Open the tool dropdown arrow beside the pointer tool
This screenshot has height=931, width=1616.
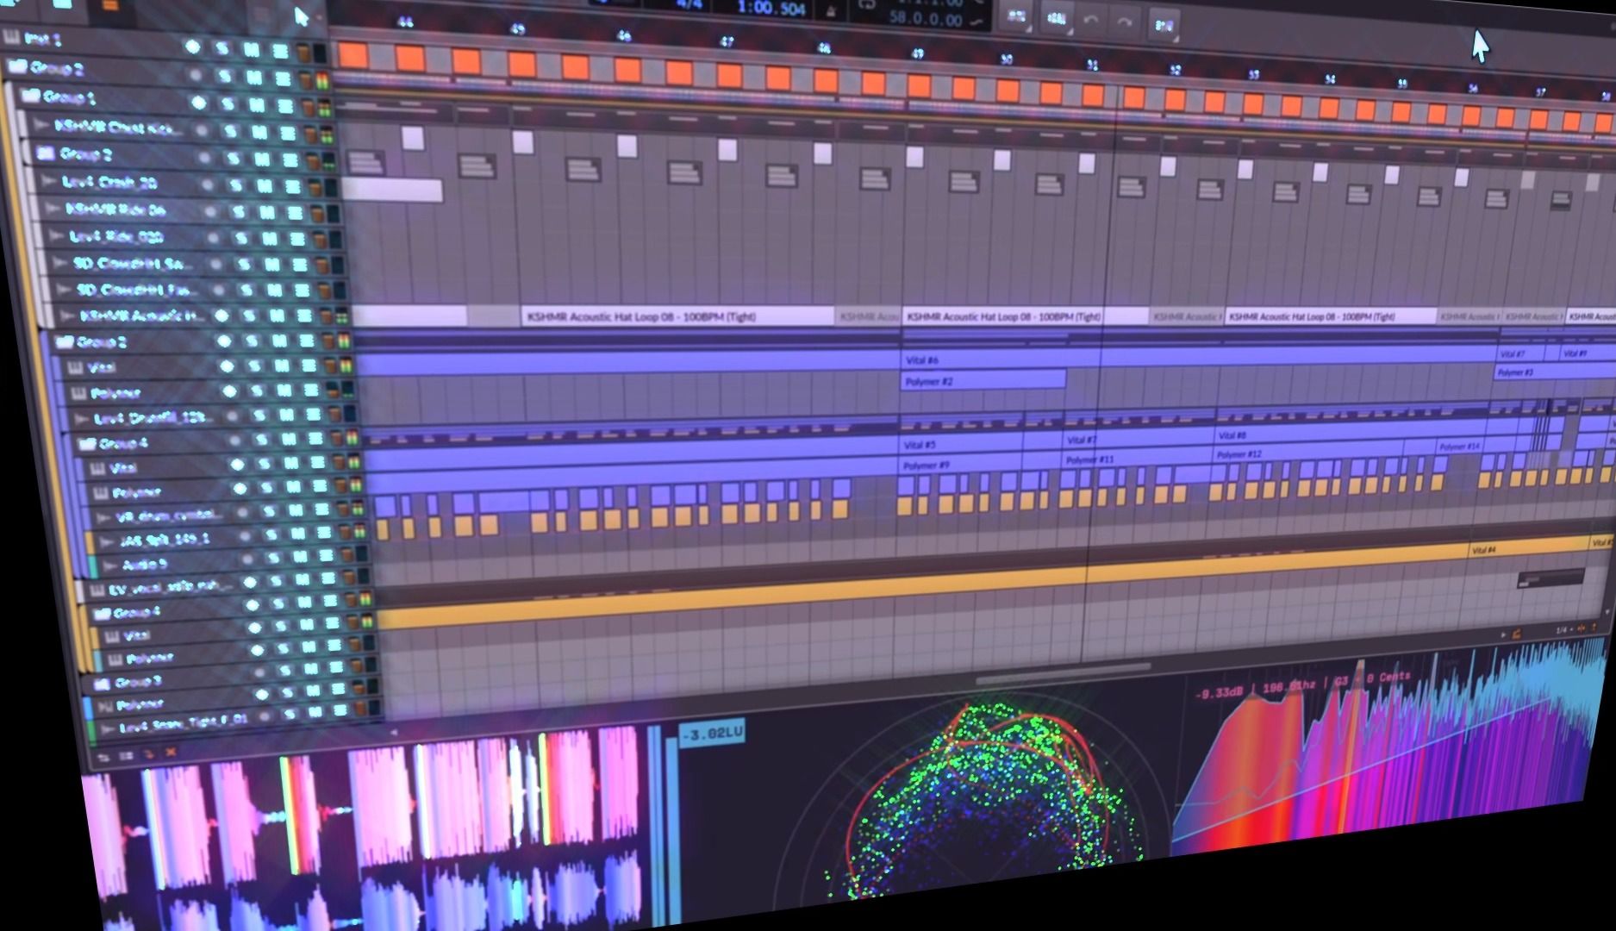pos(320,19)
